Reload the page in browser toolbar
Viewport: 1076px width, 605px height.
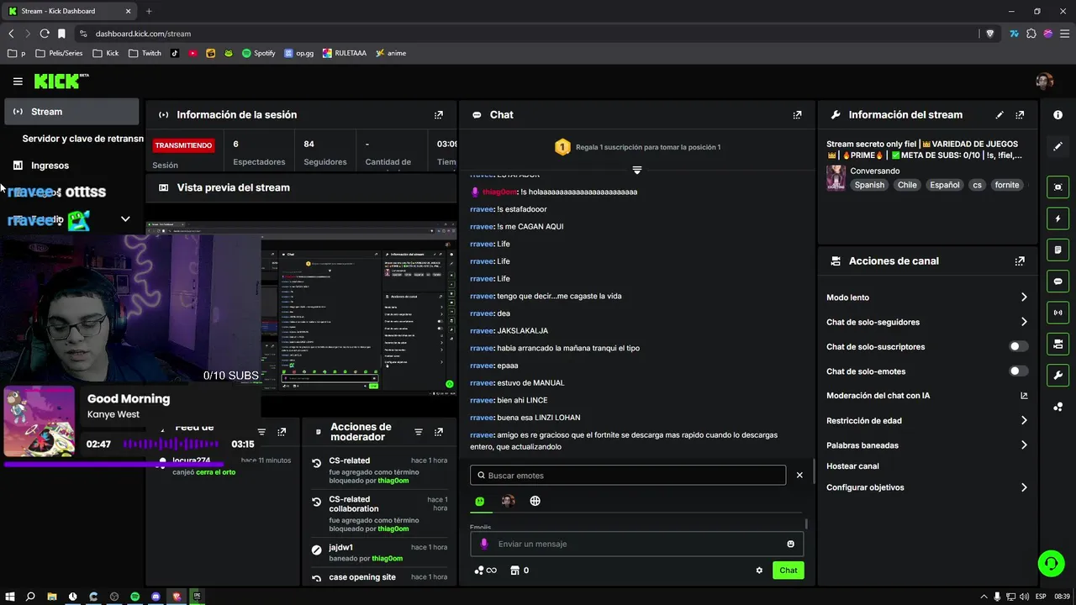coord(45,34)
